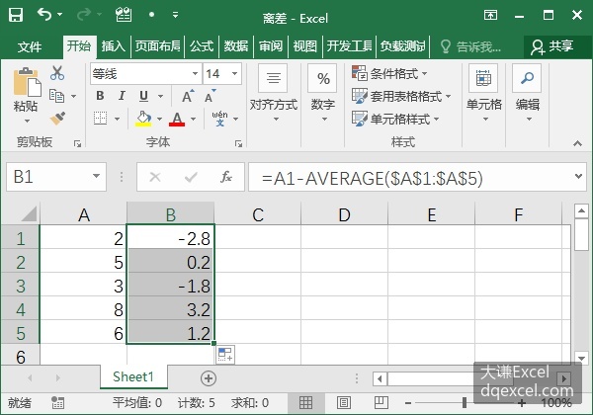Add a new sheet with plus
The width and height of the screenshot is (593, 415).
(x=209, y=378)
